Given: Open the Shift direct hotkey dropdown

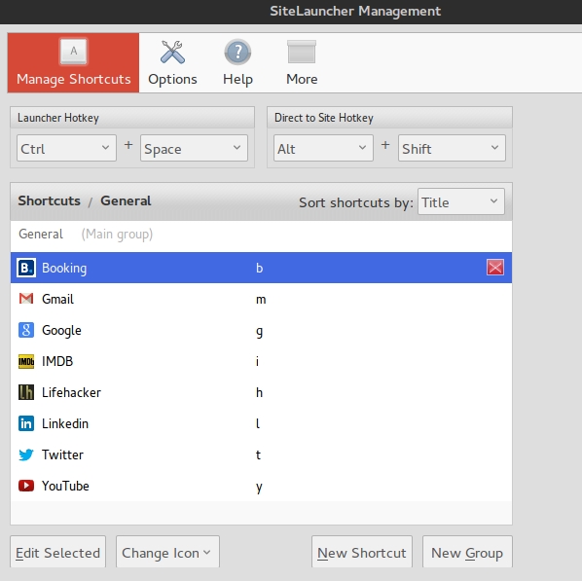Looking at the screenshot, I should tap(452, 148).
